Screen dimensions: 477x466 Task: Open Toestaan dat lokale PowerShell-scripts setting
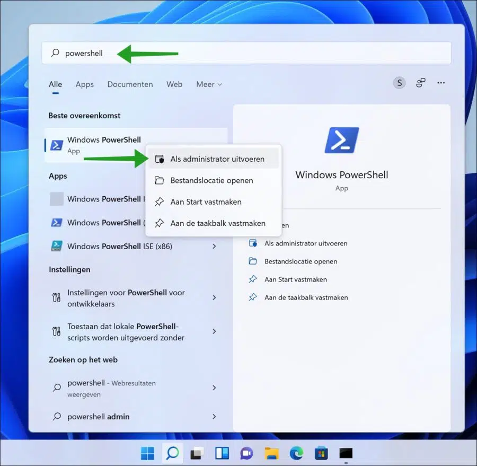[x=136, y=332]
